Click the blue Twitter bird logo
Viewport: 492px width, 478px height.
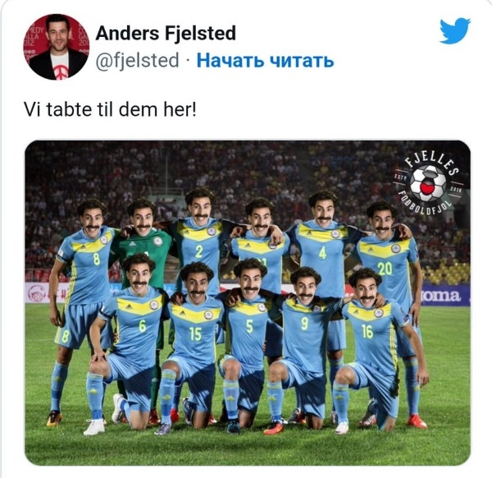point(454,30)
